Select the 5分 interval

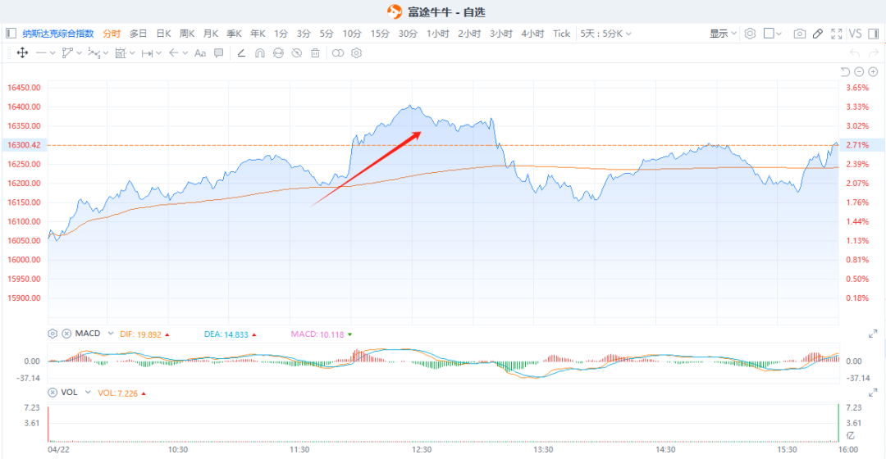(327, 34)
